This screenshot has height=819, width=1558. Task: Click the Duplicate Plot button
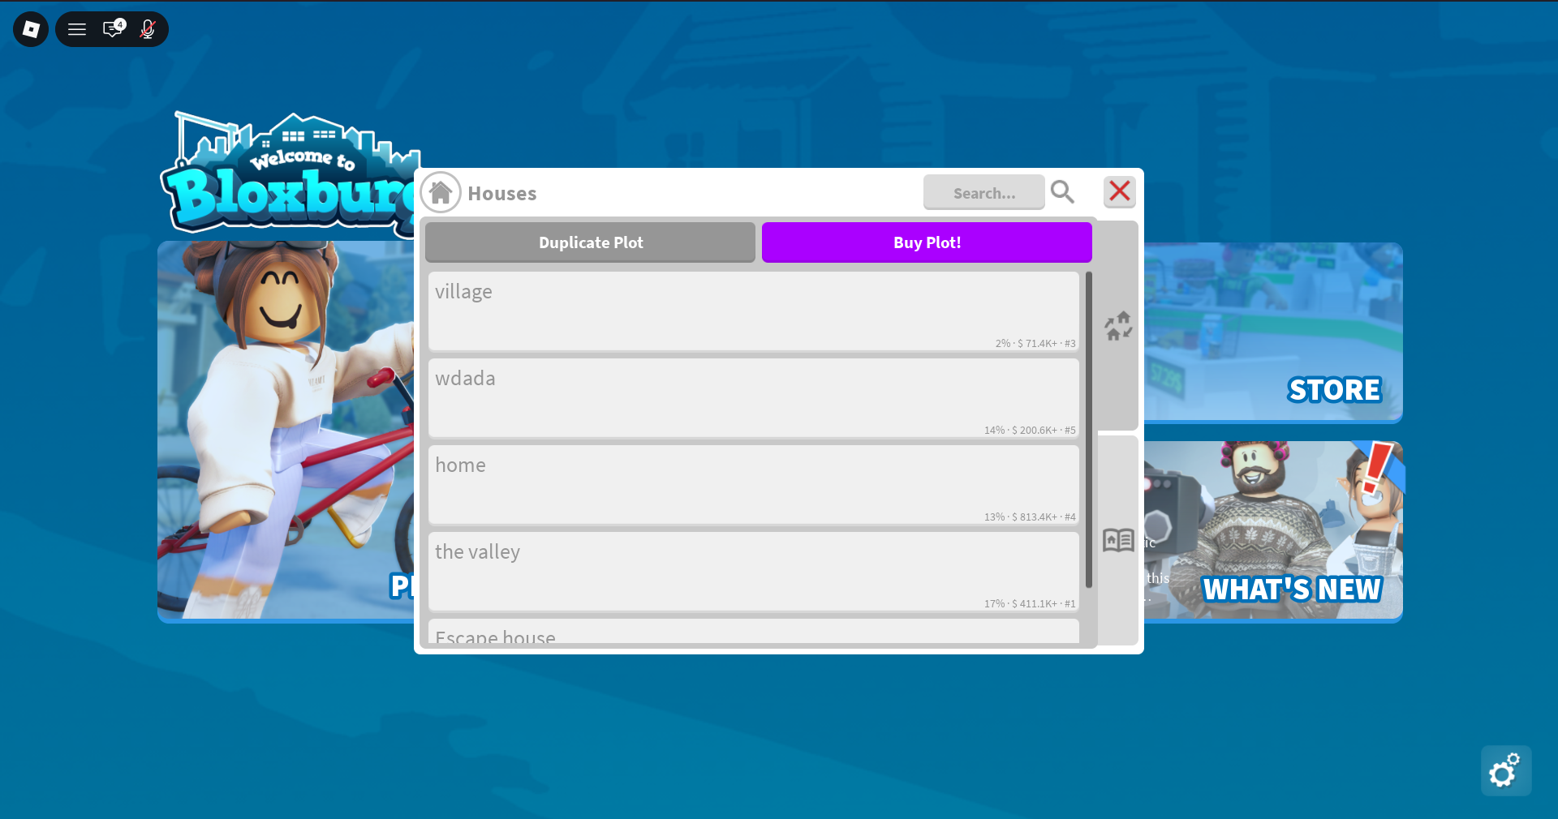point(590,242)
